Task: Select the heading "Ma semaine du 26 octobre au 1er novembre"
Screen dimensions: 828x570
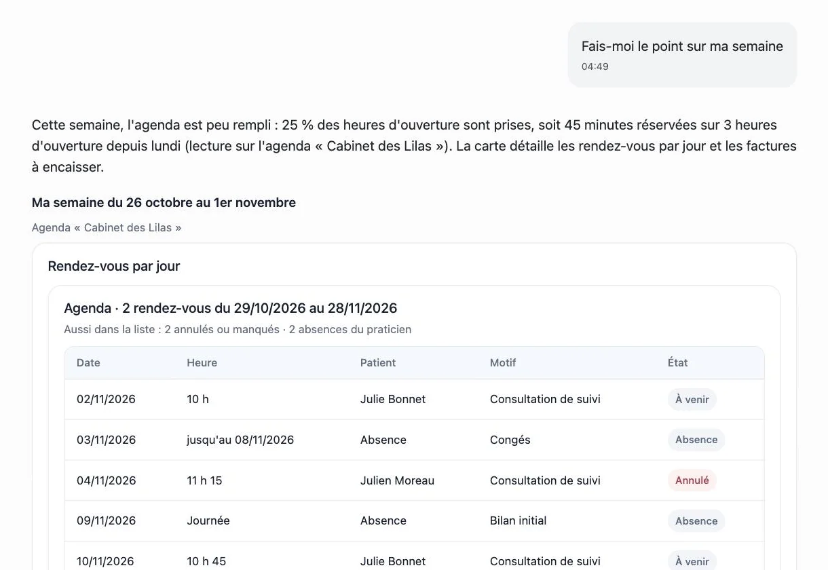Action: [x=164, y=202]
